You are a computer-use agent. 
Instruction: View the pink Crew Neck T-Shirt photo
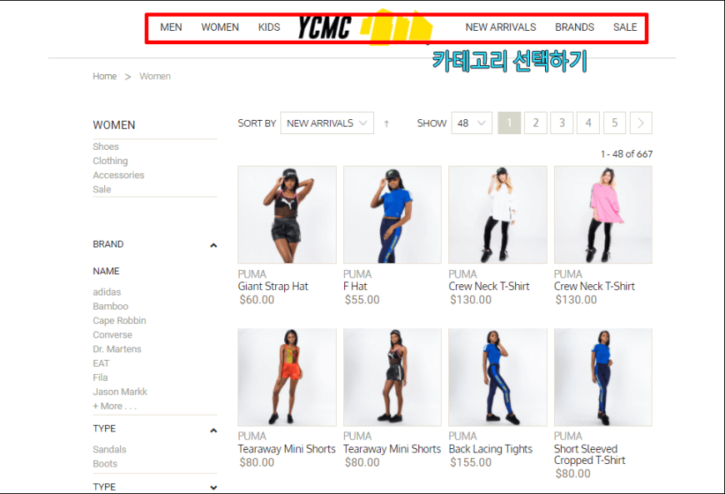tap(603, 215)
